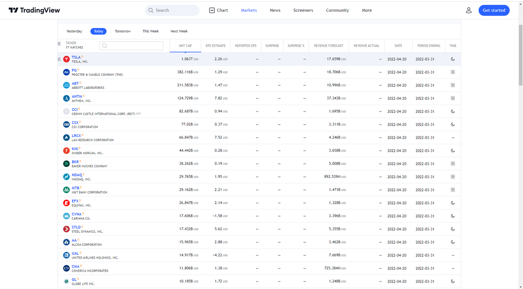Click the Lam Research logo
The height and width of the screenshot is (289, 523).
66,137
